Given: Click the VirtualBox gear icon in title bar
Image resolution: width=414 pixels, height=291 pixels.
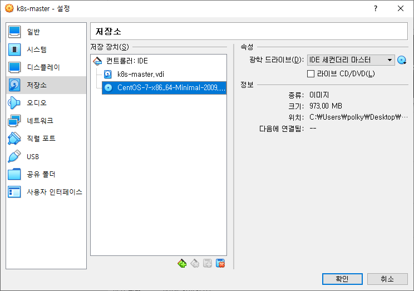Looking at the screenshot, I should [9, 8].
